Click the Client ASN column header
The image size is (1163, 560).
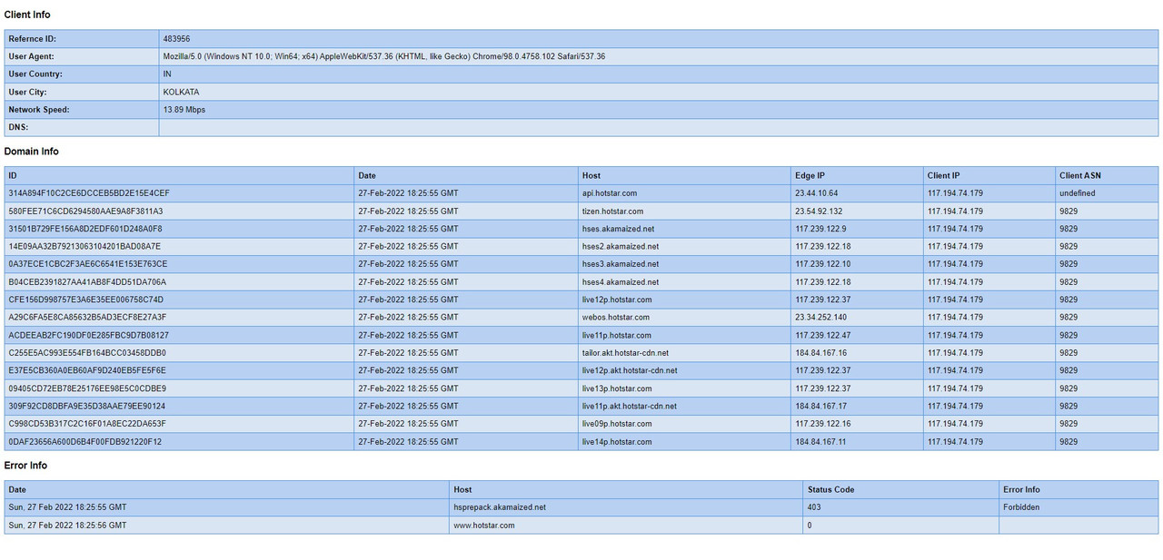(1079, 175)
